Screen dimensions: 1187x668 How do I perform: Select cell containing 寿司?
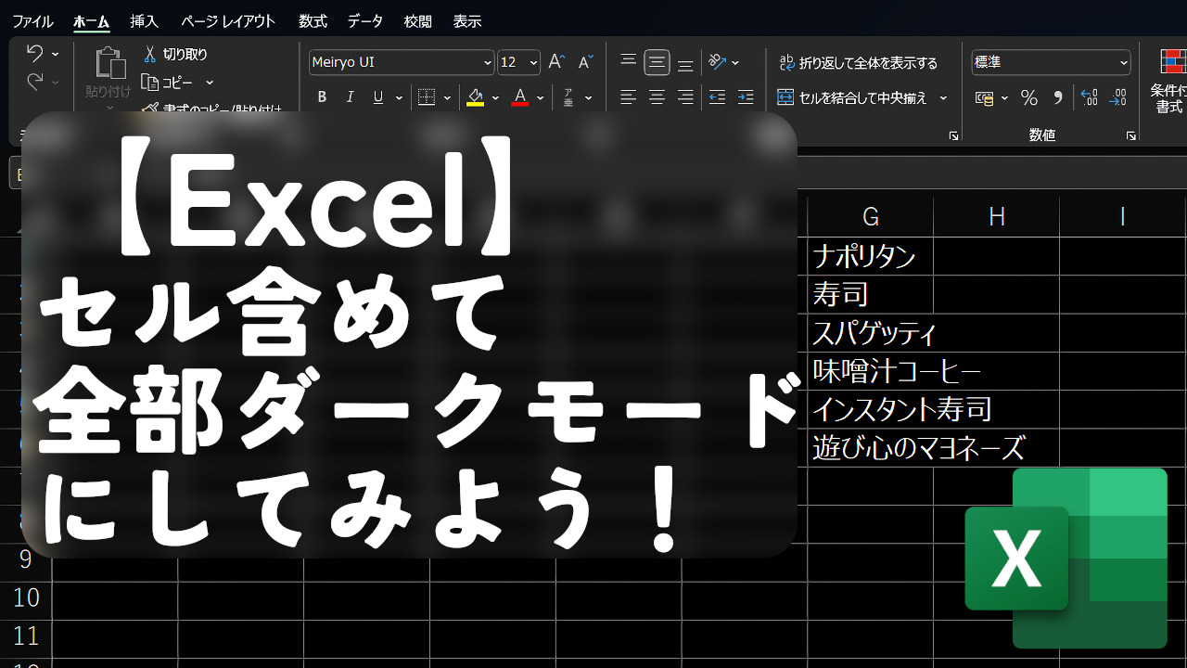coord(870,294)
